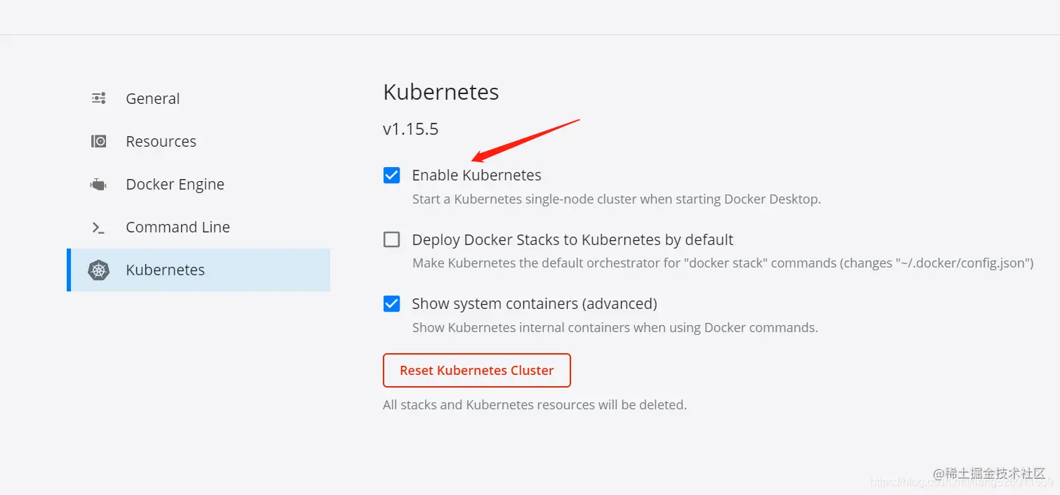
Task: Click the Command Line prompt icon
Action: (x=99, y=227)
